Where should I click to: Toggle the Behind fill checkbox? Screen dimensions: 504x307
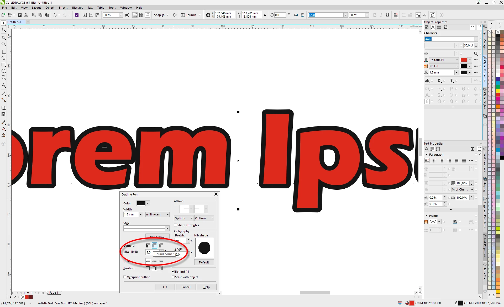(173, 272)
